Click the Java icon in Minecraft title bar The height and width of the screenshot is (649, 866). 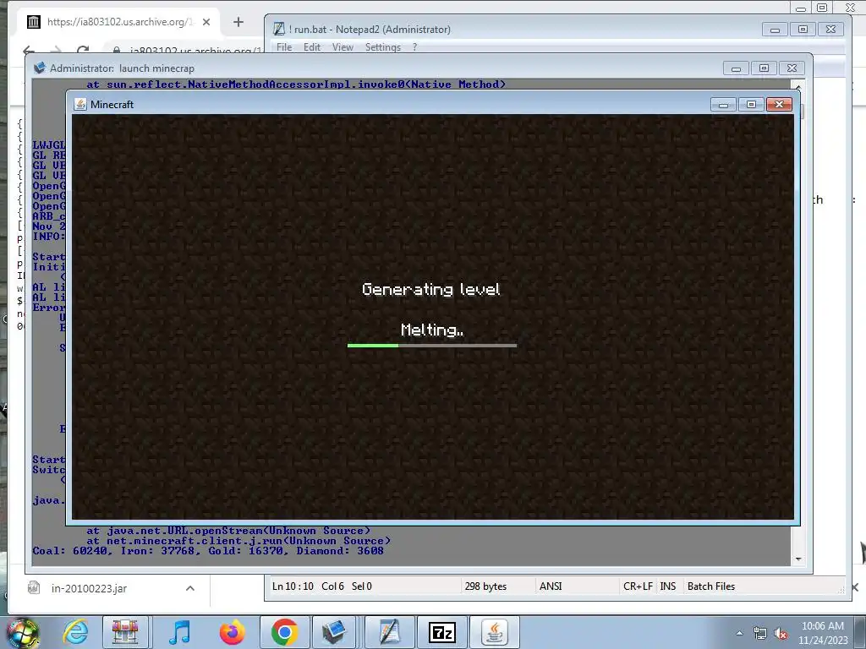coord(80,104)
